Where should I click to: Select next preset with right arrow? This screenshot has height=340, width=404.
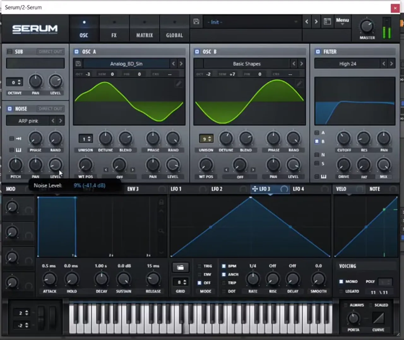click(x=316, y=22)
